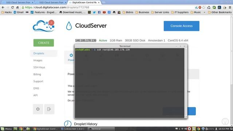Open the Facebook bookmark icon
Viewport: 233px width, 131px height.
(99, 12)
